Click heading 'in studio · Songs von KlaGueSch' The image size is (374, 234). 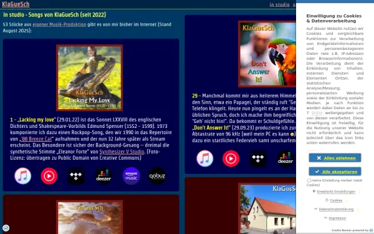pyautogui.click(x=55, y=15)
